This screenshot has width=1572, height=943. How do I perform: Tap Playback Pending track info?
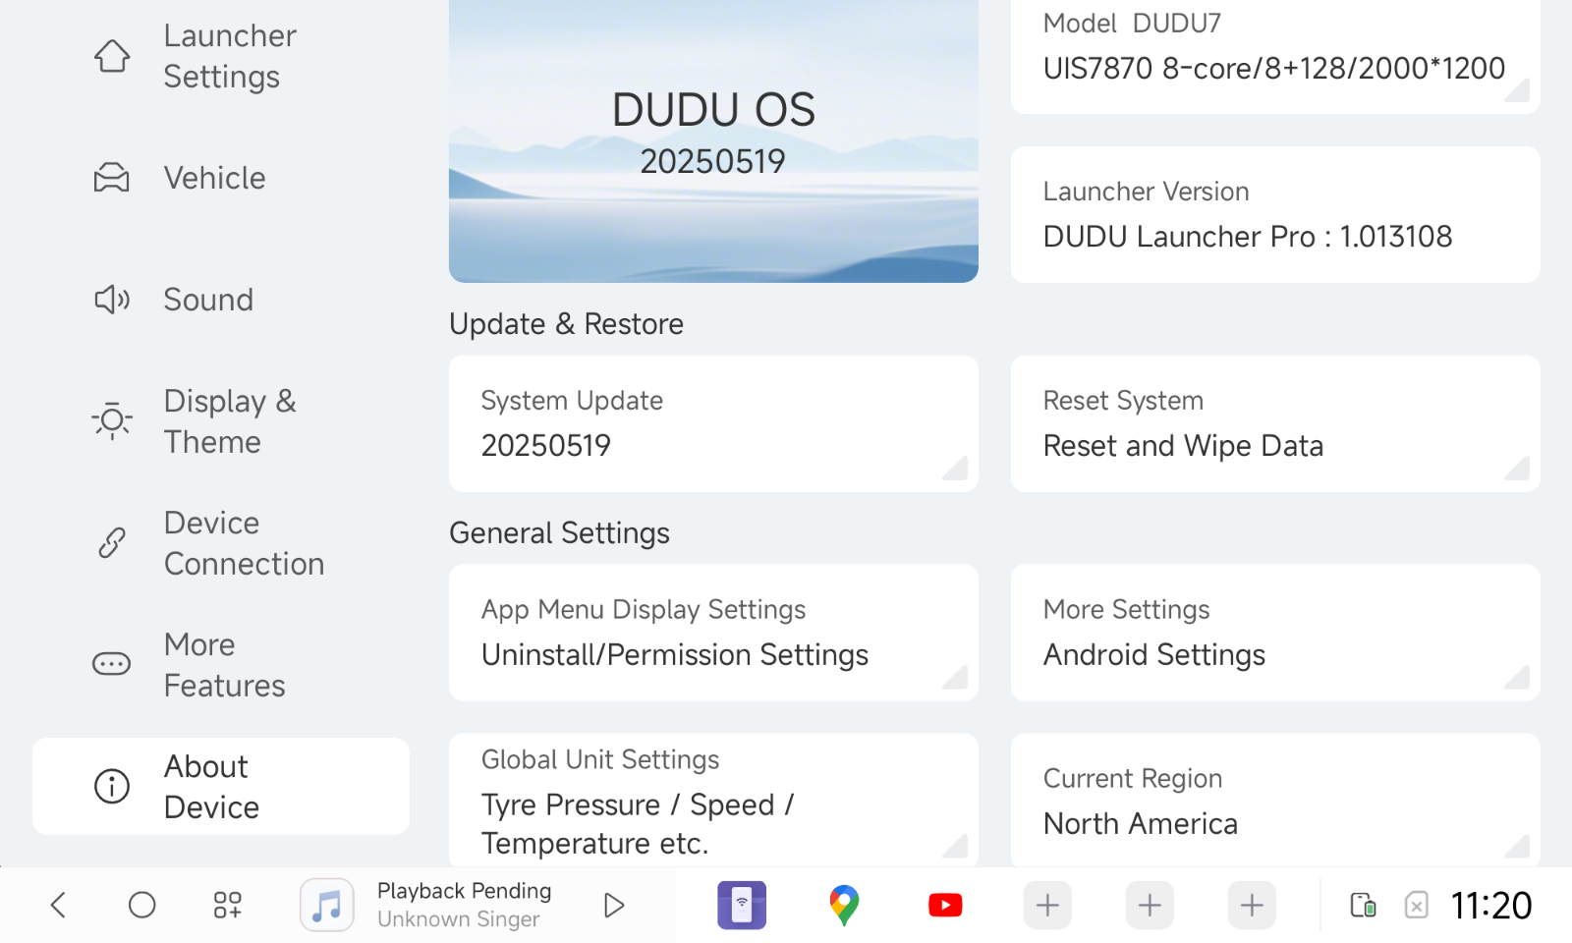[465, 905]
